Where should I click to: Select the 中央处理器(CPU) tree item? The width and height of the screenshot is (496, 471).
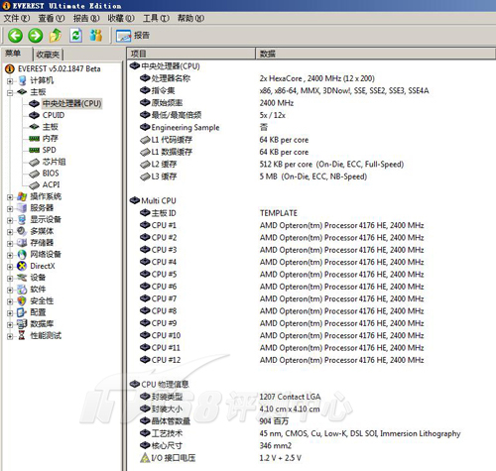pyautogui.click(x=72, y=104)
